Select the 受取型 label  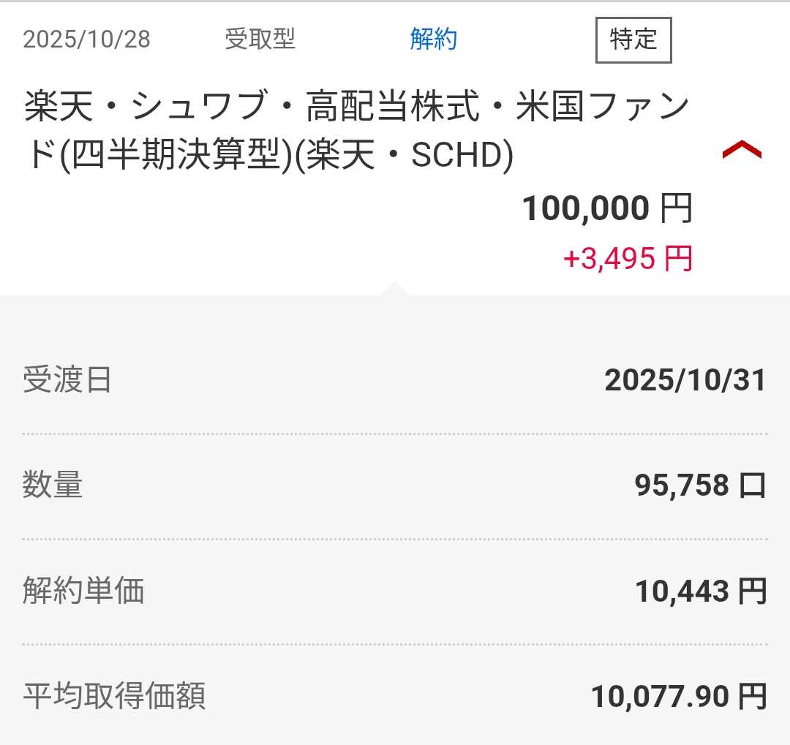click(260, 39)
